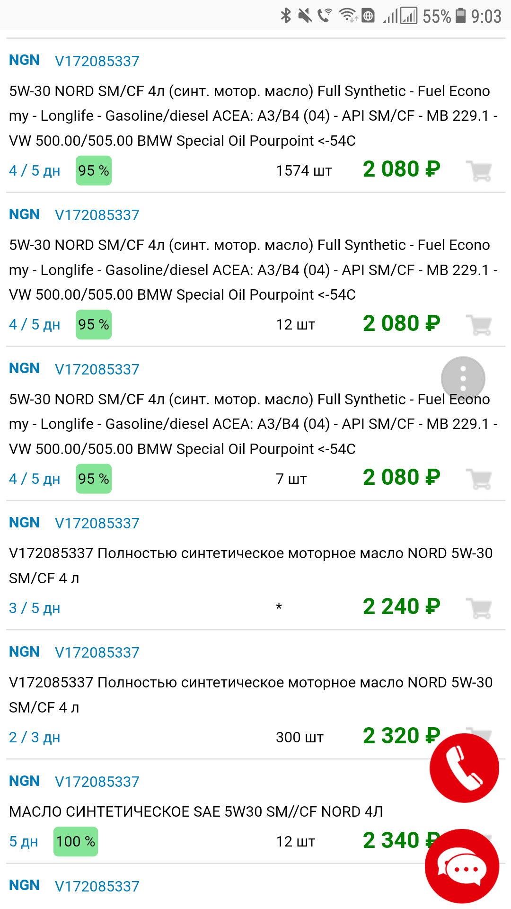Tap the NGN brand in the first listing
Image resolution: width=511 pixels, height=909 pixels.
24,60
